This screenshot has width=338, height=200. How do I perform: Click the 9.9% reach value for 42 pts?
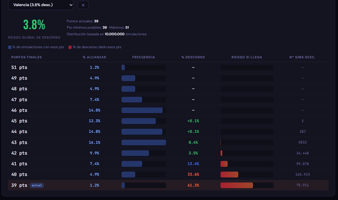[x=94, y=153]
